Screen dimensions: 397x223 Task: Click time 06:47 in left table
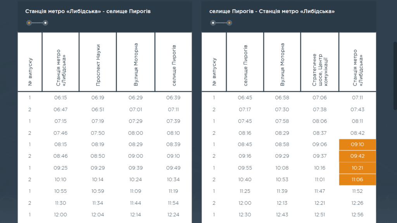60,110
